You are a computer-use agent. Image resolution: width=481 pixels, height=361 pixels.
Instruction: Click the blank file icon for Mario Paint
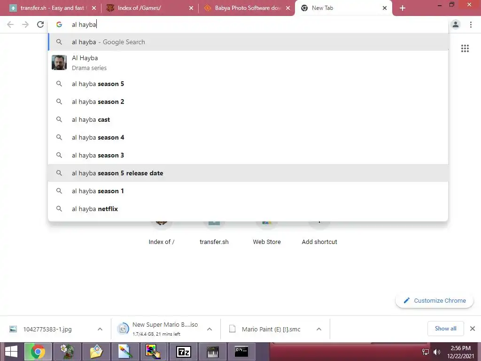[x=233, y=329]
